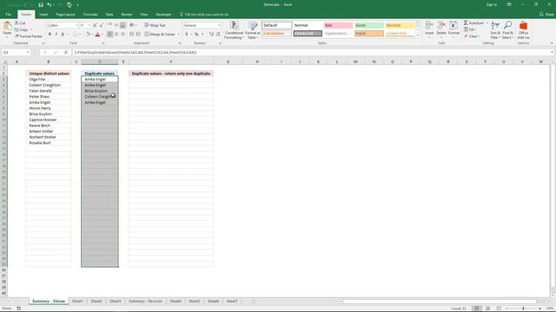This screenshot has height=312, width=556.
Task: Click increase decimal icon
Action: (211, 35)
